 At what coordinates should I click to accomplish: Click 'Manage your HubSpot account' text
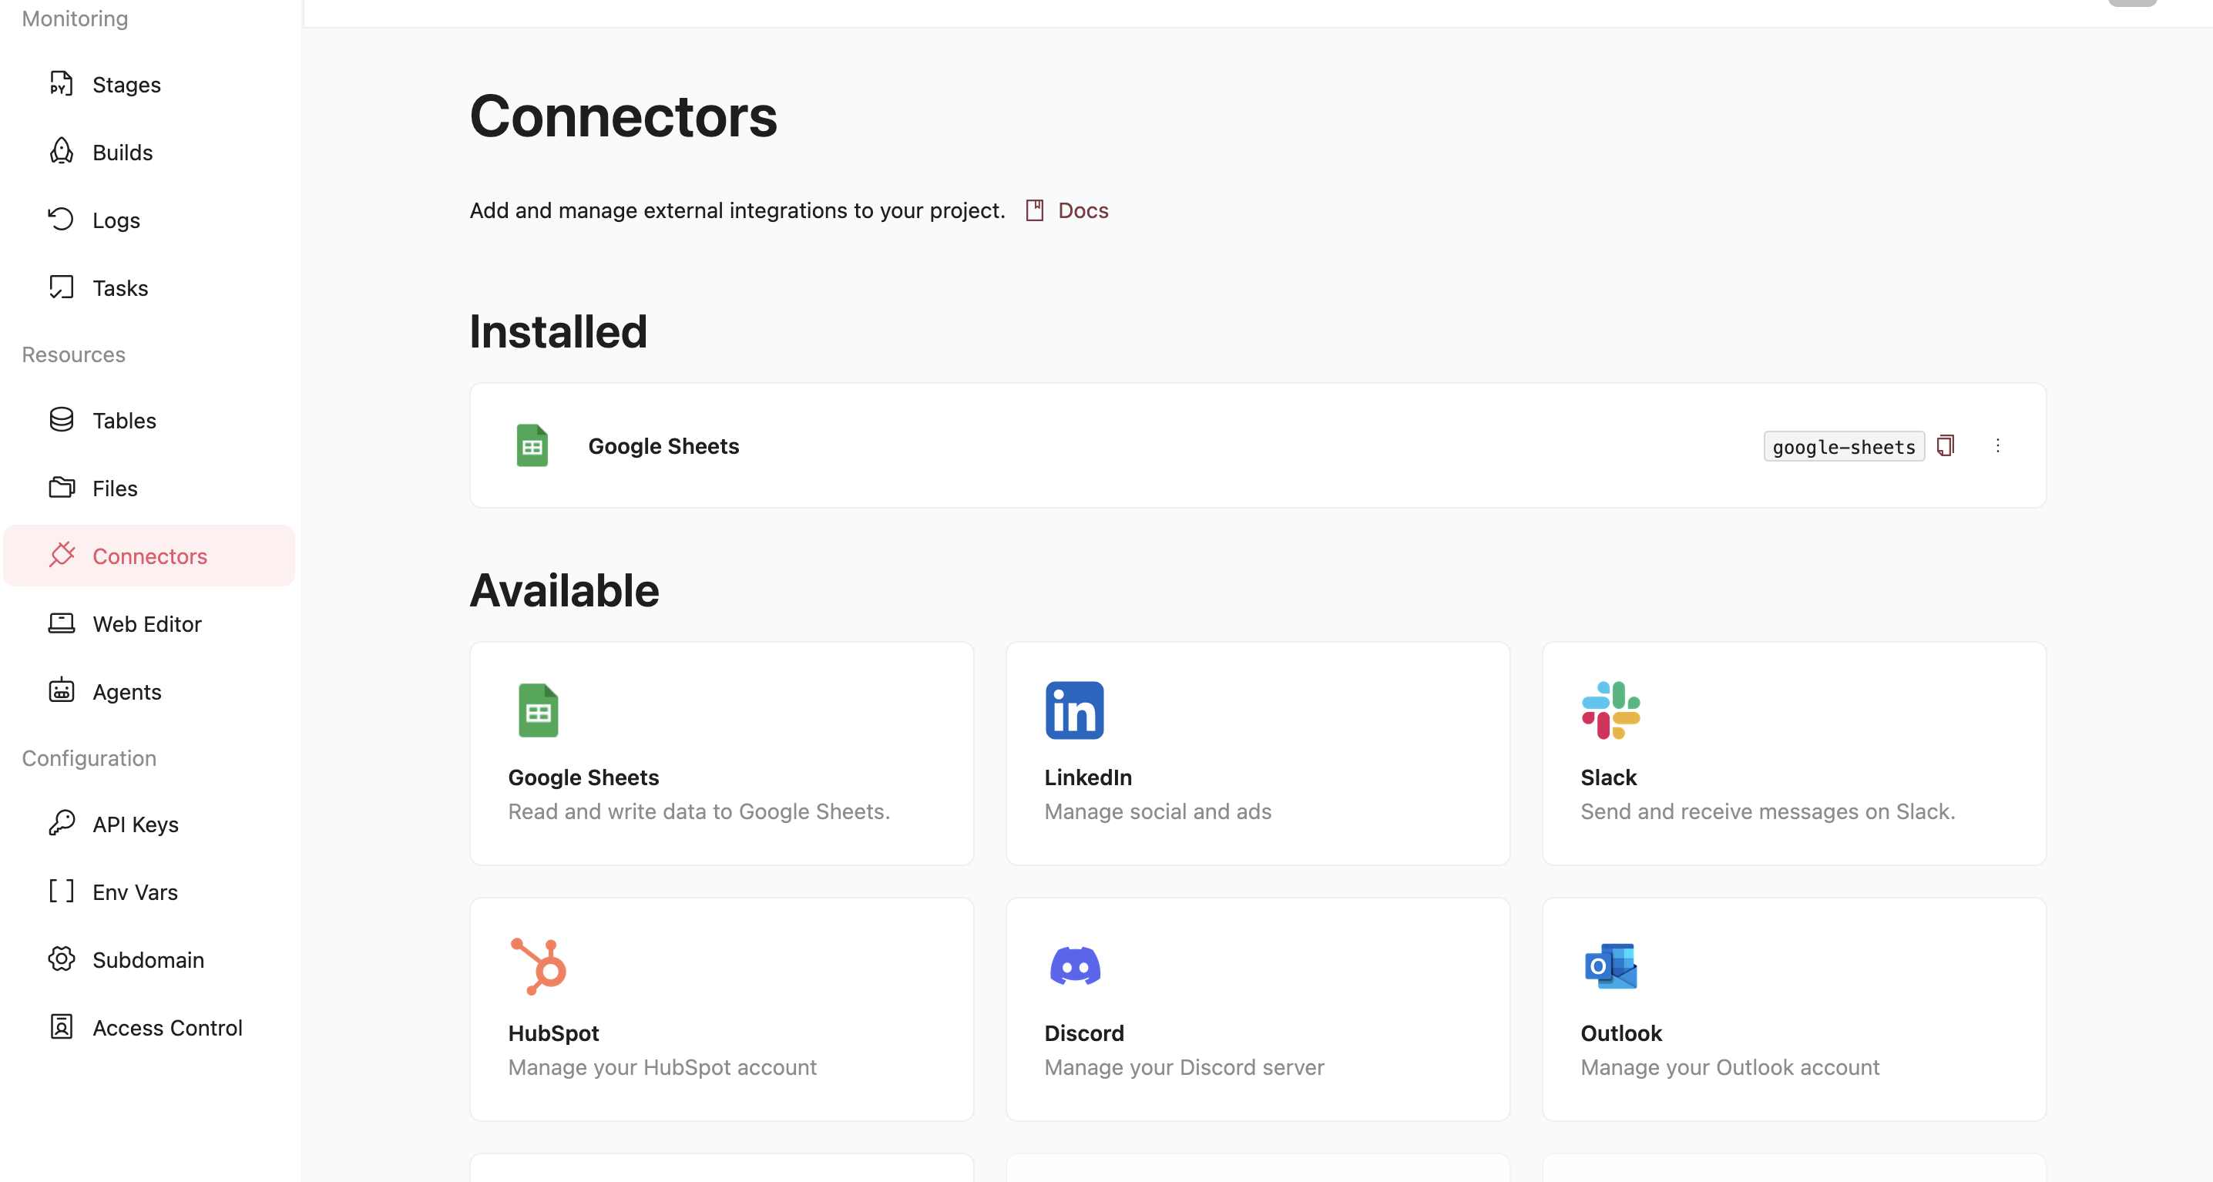click(x=661, y=1068)
